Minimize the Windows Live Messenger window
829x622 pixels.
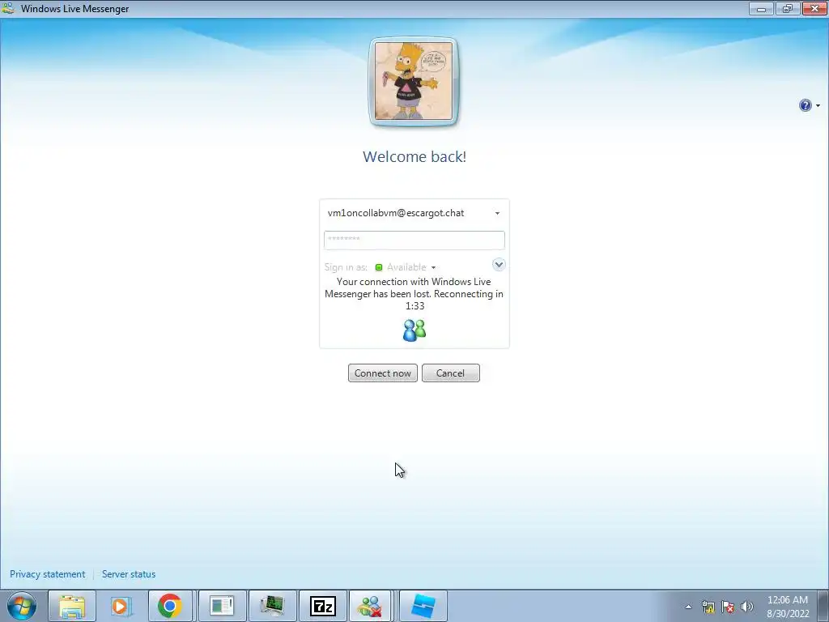tap(761, 8)
